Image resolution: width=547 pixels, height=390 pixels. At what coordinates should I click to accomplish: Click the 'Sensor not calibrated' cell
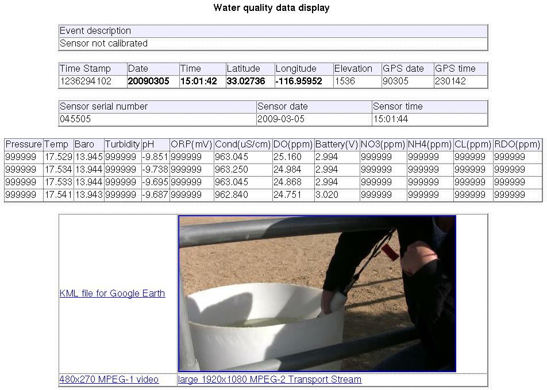coord(273,43)
